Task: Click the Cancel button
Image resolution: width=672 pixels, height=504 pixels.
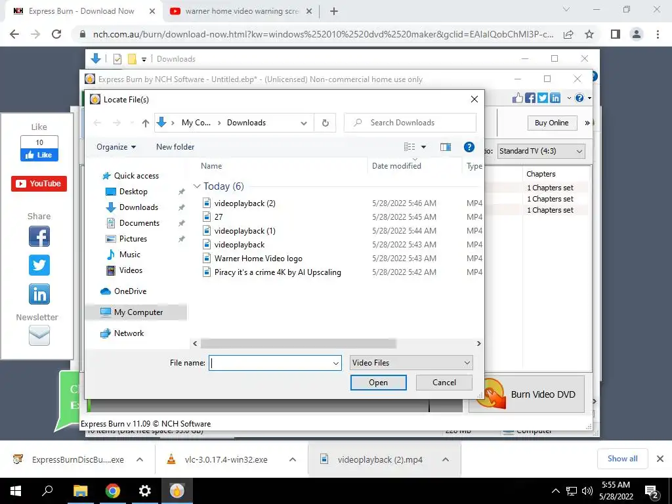Action: click(x=444, y=383)
